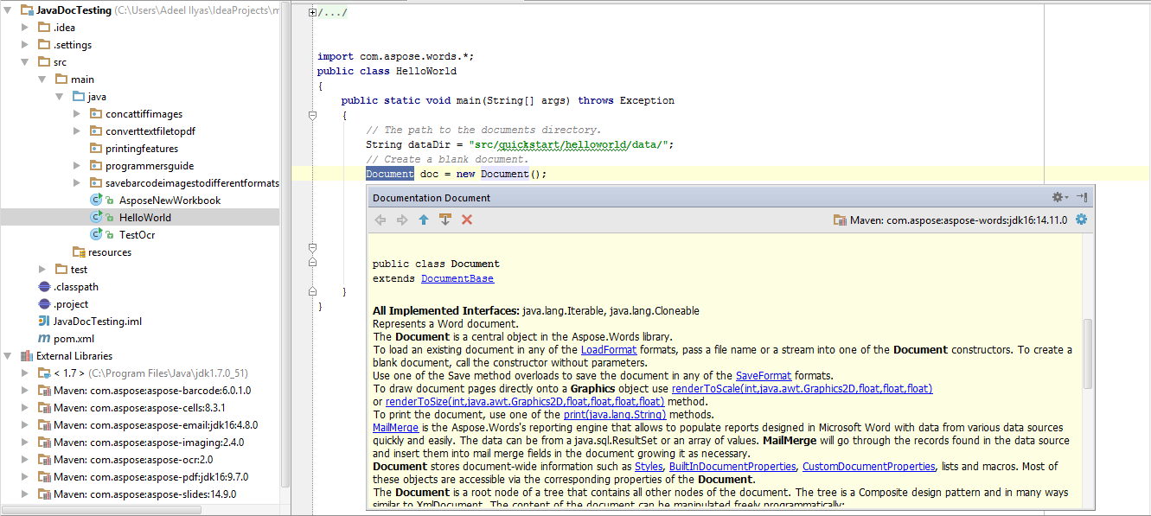This screenshot has height=516, width=1151.
Task: Expand the converttextfiletopdf package
Action: 77,131
